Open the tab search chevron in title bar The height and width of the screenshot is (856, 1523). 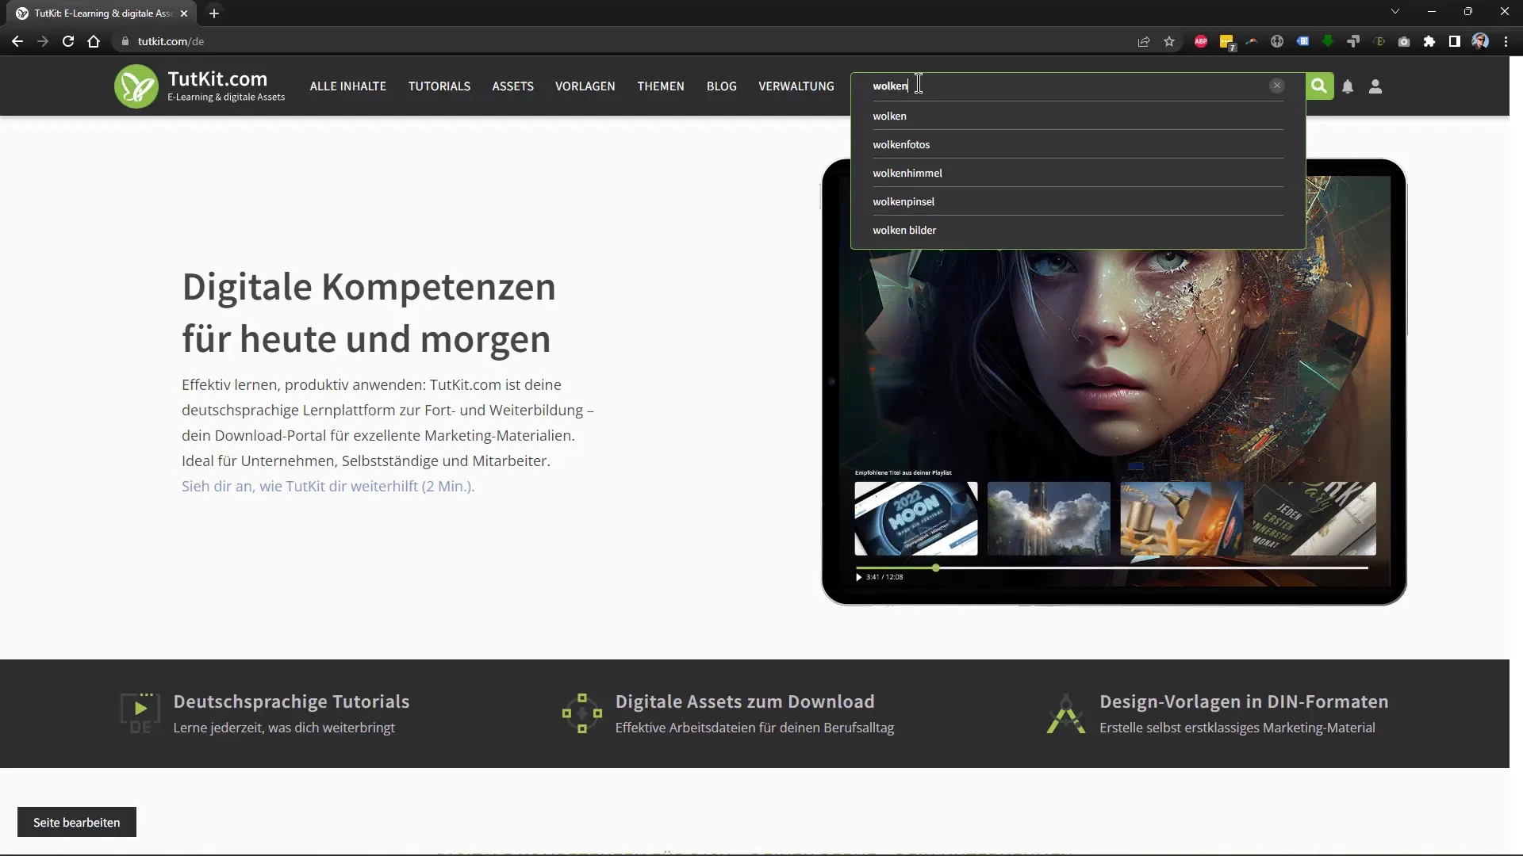pos(1394,11)
